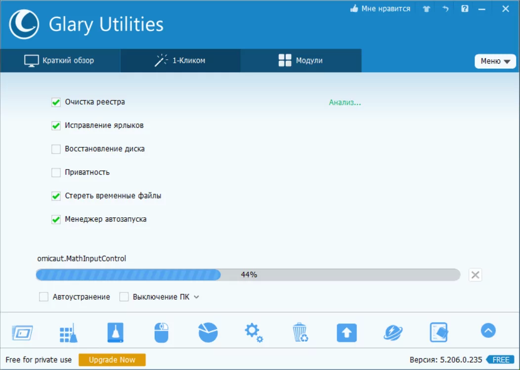The height and width of the screenshot is (370, 520).
Task: Disable Стереть временные файлы checkbox
Action: (56, 196)
